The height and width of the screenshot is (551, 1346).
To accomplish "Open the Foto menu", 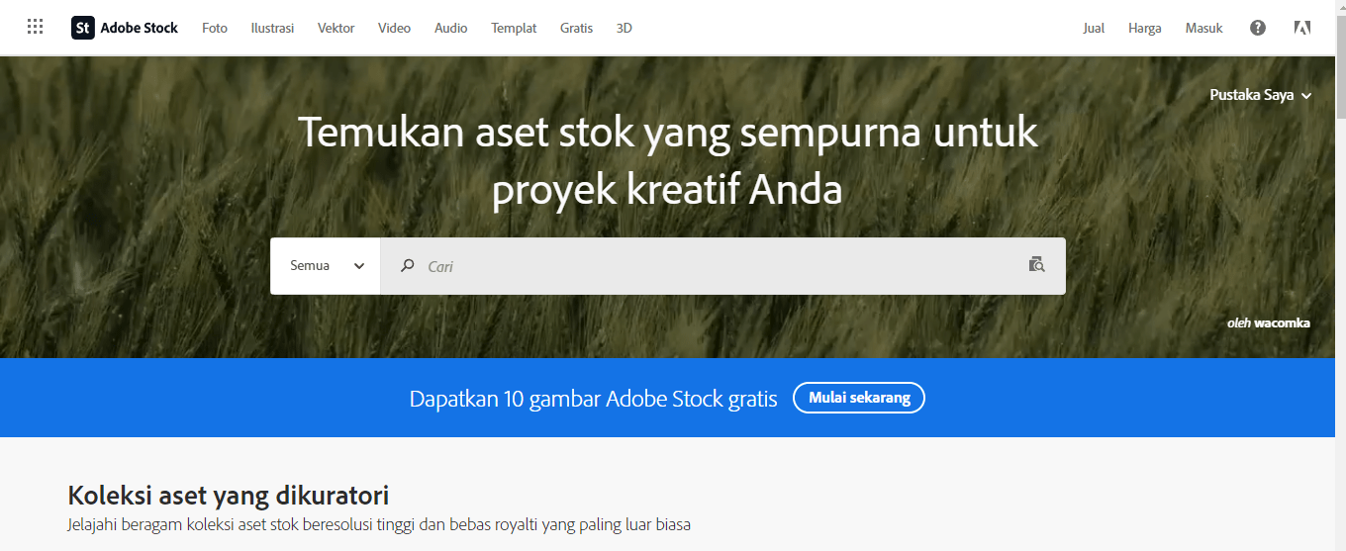I will click(x=215, y=28).
